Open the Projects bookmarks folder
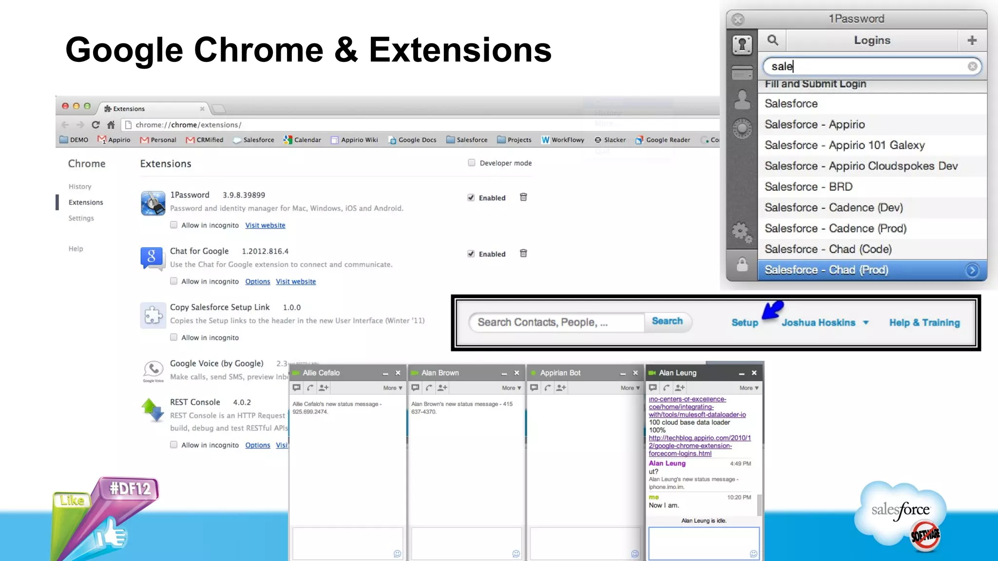 pos(514,140)
